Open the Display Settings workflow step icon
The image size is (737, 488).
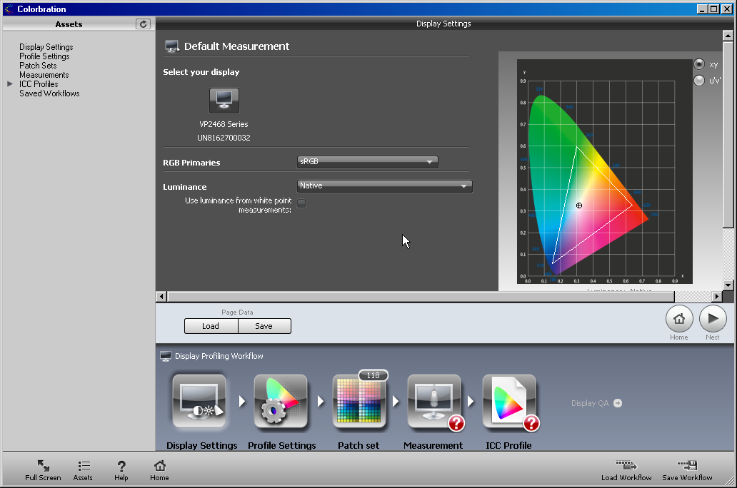coord(199,402)
